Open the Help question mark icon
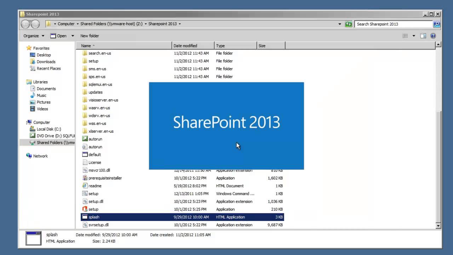The image size is (453, 255). pos(433,36)
